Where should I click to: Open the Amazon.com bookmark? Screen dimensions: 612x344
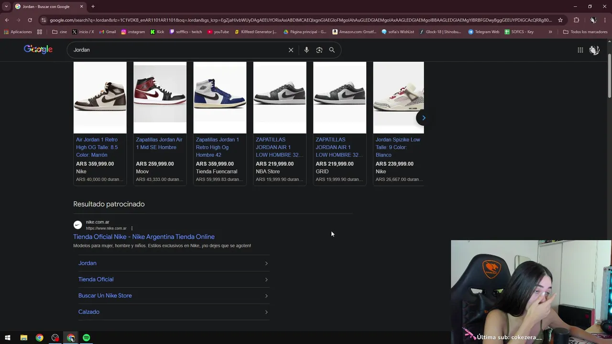pyautogui.click(x=354, y=32)
